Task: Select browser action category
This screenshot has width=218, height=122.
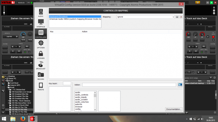Action: coord(79,107)
